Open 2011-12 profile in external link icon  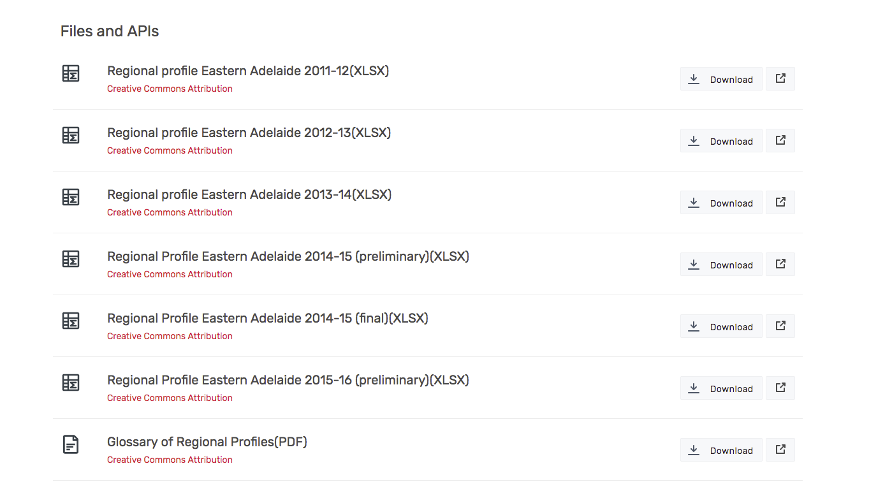(780, 79)
